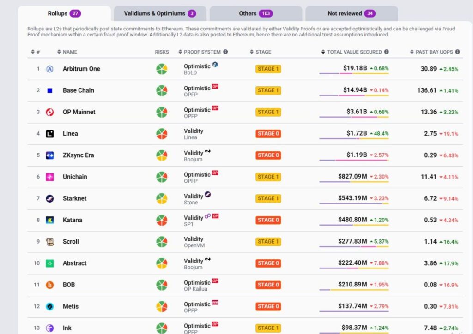
Task: Select the Starknet logo icon
Action: click(50, 198)
